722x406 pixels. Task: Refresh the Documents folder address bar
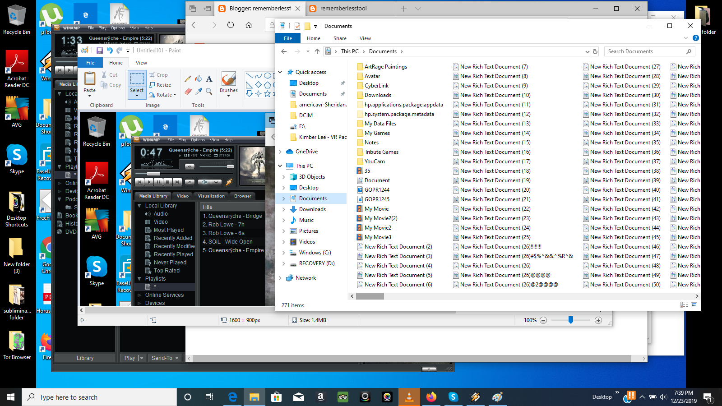tap(595, 51)
